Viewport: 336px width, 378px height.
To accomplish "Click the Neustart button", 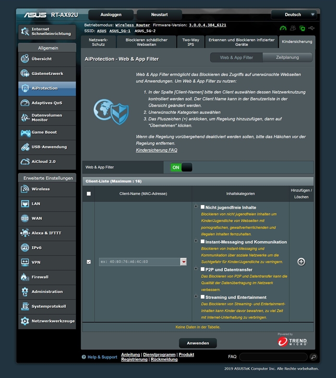I will (159, 15).
